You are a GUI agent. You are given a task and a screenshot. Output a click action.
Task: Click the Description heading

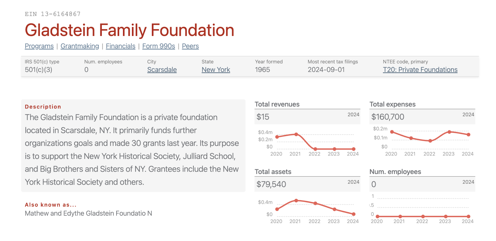coord(43,107)
